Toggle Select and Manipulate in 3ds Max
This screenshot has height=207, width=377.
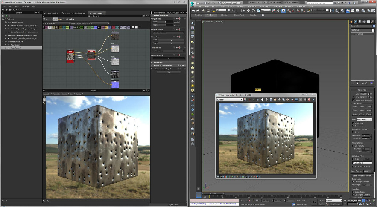(283, 11)
